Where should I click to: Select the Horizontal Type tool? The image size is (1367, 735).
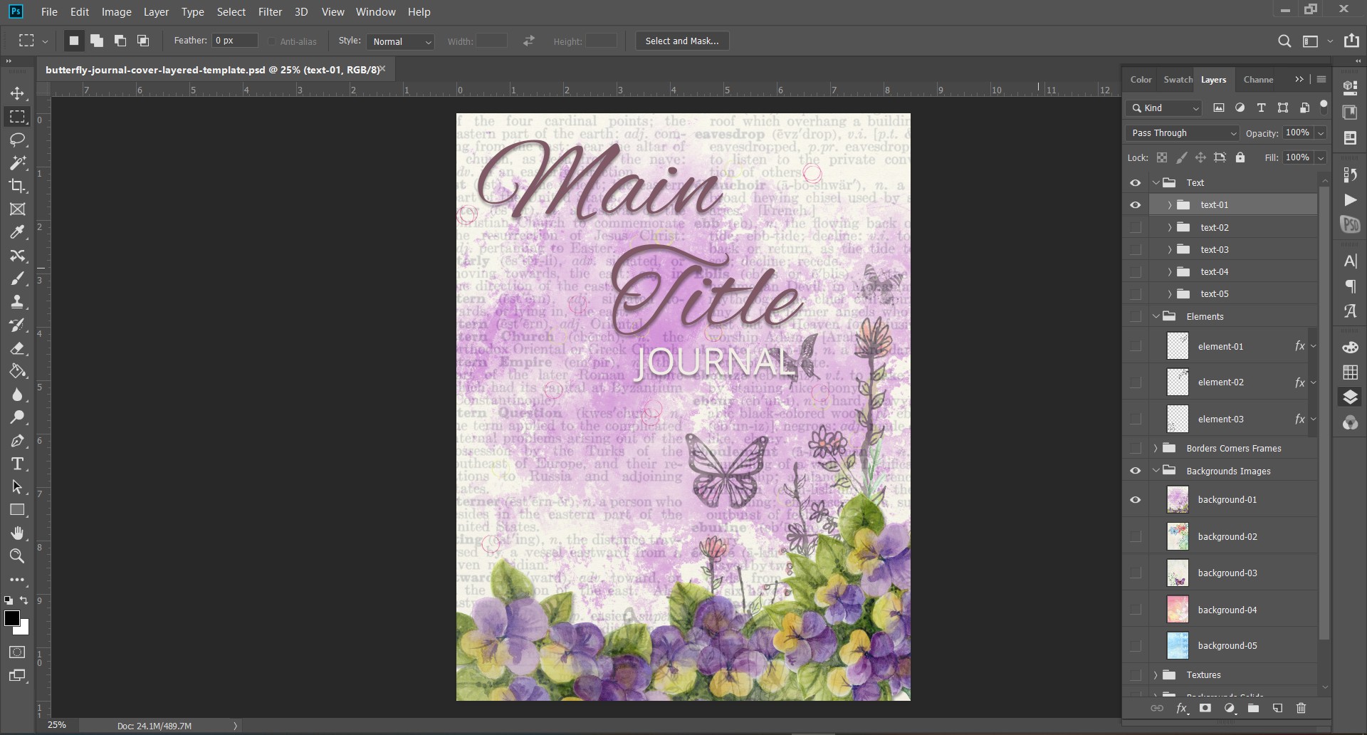point(18,464)
